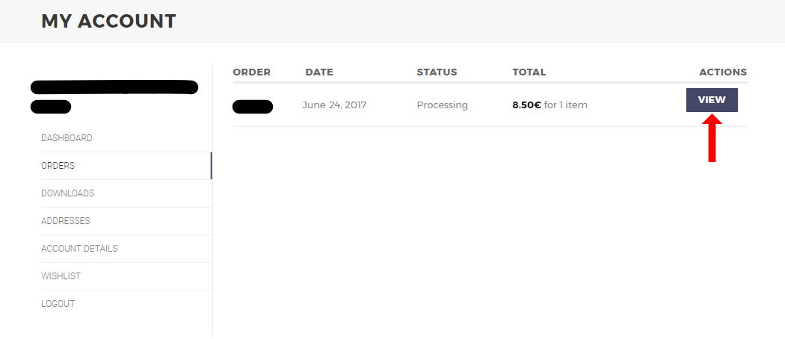Open the Addresses section

coord(65,221)
